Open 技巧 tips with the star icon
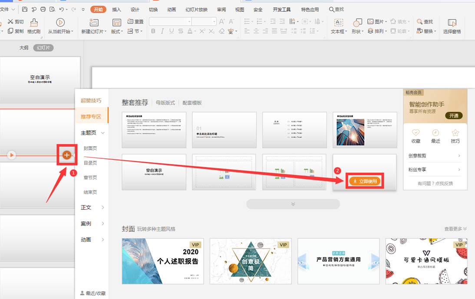Image resolution: width=475 pixels, height=299 pixels. tap(455, 136)
